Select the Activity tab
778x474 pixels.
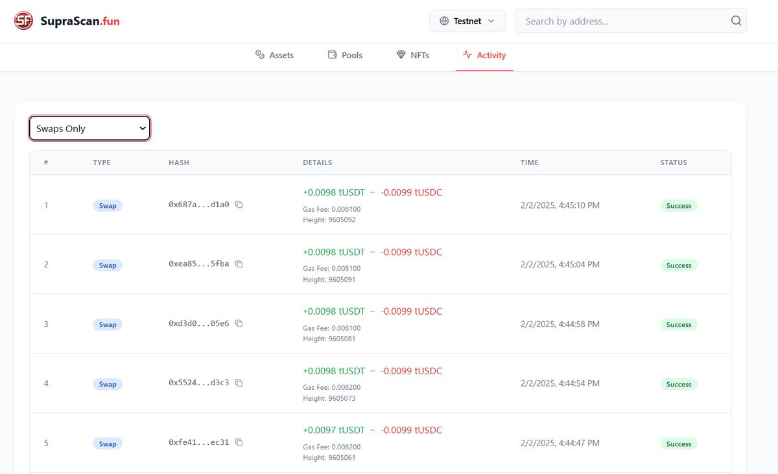pyautogui.click(x=484, y=55)
